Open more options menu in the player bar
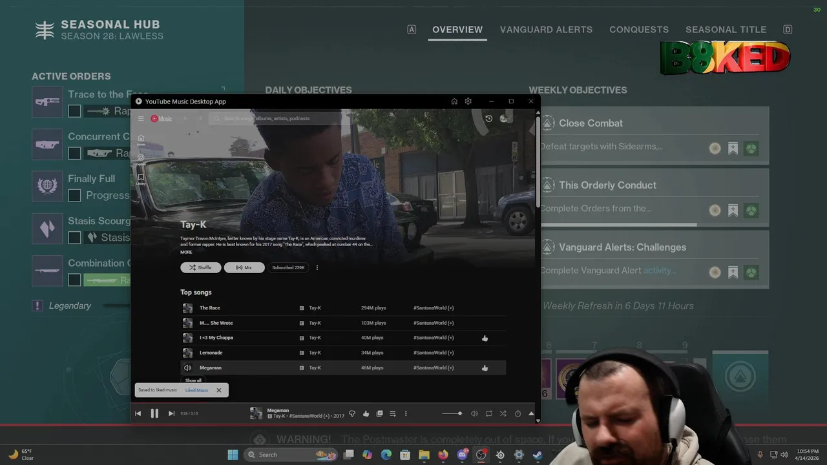Screen dimensions: 827x465 coord(406,413)
